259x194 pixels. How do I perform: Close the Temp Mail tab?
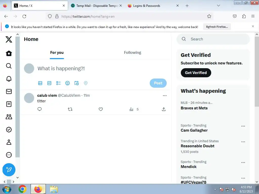point(121,6)
